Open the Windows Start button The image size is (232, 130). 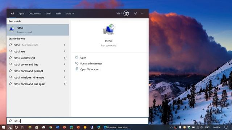[x=3, y=127]
